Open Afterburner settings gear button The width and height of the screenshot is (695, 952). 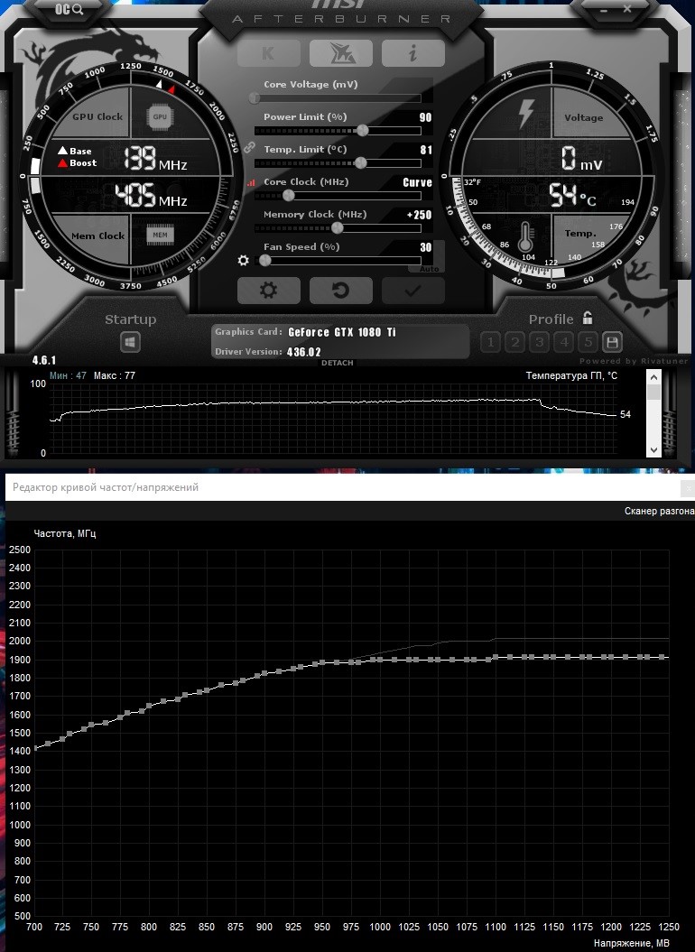269,291
